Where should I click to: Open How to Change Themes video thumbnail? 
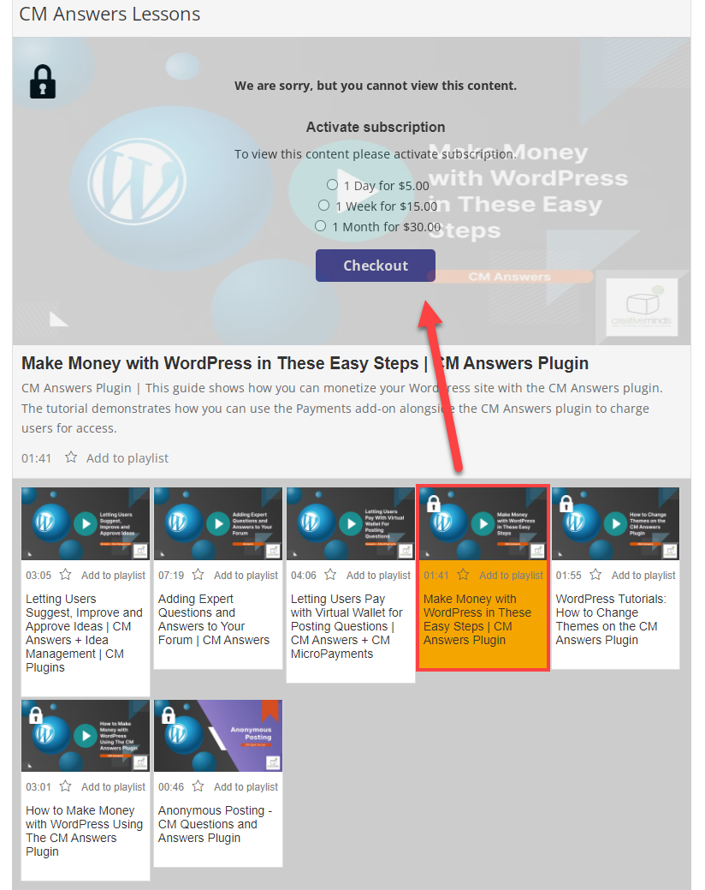[x=615, y=523]
